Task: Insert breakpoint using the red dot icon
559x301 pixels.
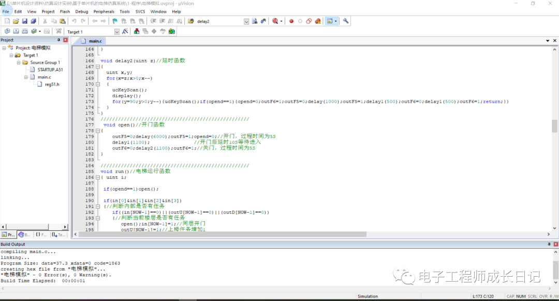Action: click(x=291, y=21)
